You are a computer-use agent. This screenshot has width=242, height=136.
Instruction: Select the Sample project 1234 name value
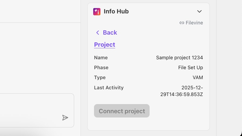pyautogui.click(x=179, y=58)
